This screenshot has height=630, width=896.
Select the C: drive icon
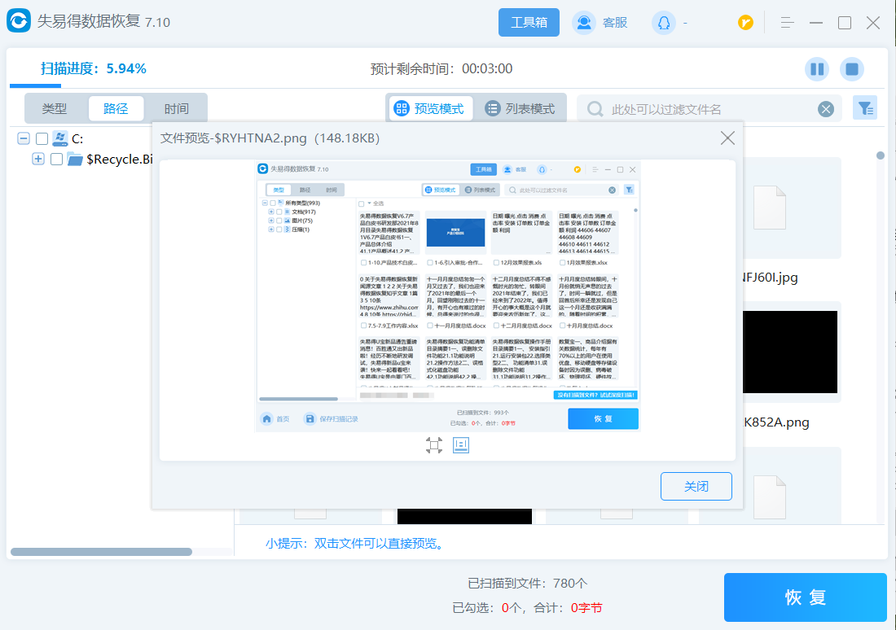[60, 138]
